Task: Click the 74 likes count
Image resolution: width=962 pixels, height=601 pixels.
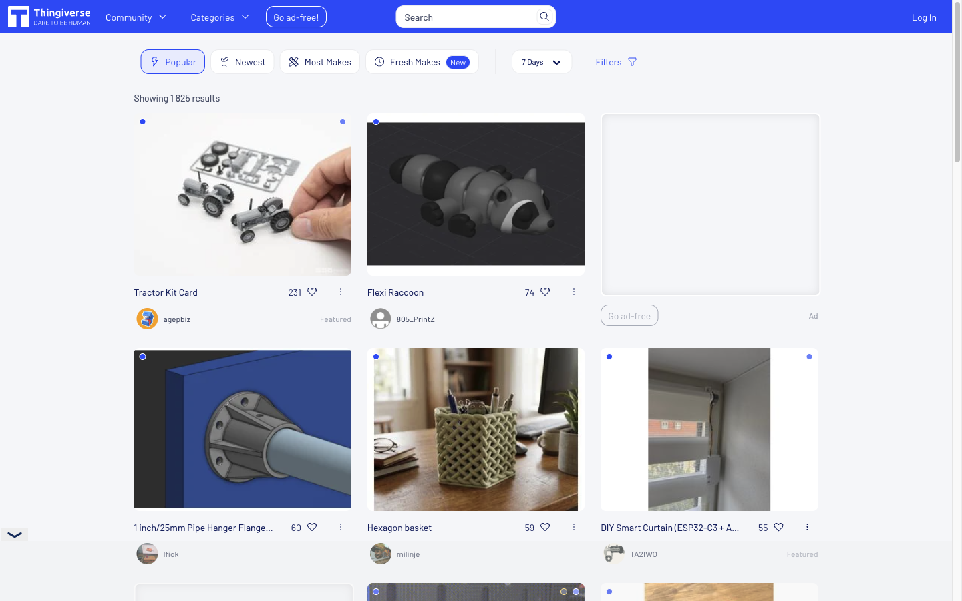Action: pos(530,292)
